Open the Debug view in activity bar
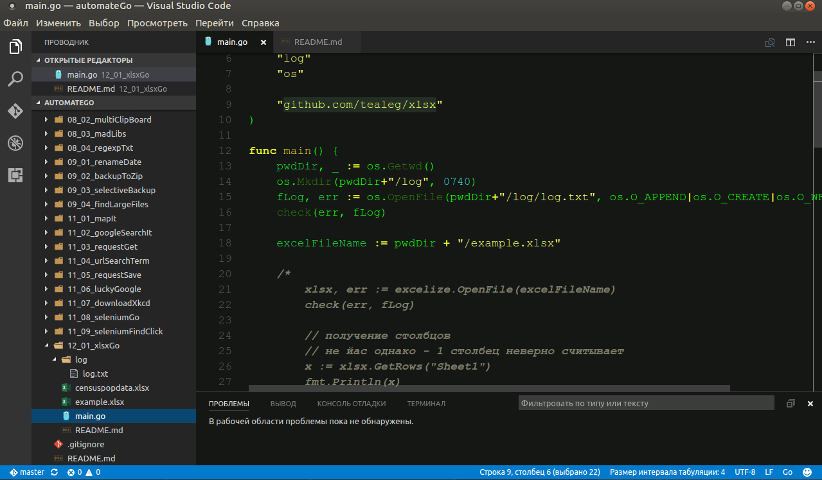 pyautogui.click(x=15, y=142)
